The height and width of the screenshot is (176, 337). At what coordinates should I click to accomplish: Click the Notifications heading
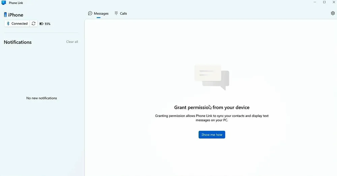click(18, 42)
